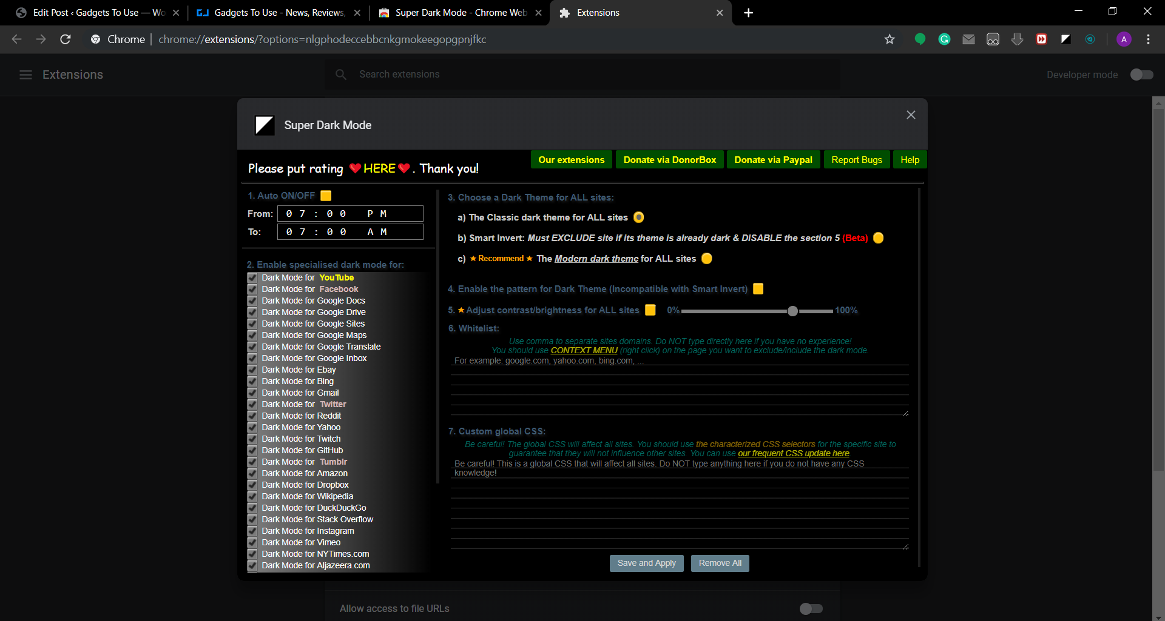Image resolution: width=1165 pixels, height=621 pixels.
Task: Toggle the adjust contrast/brightness checkbox
Action: [x=650, y=310]
